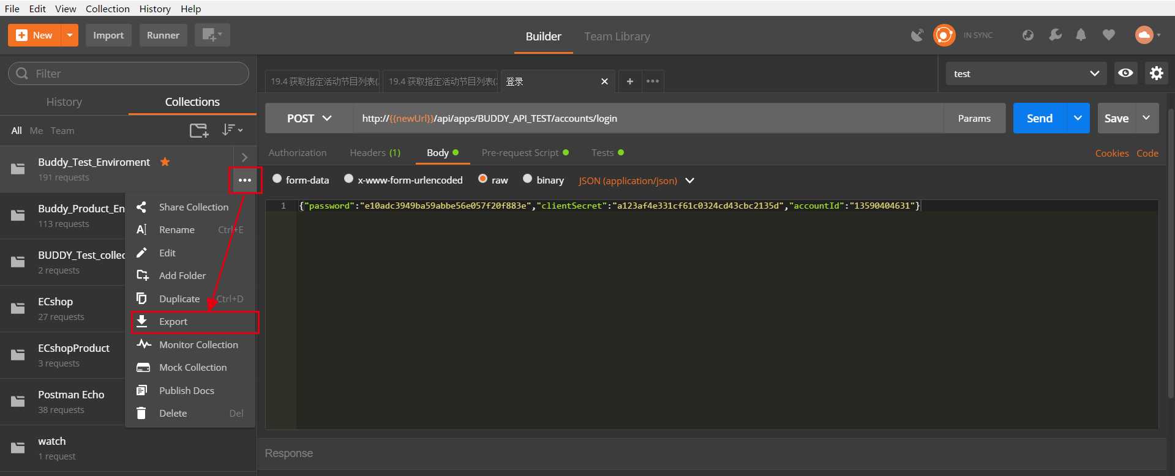Image resolution: width=1175 pixels, height=476 pixels.
Task: Click the orange sync status icon
Action: pos(944,35)
